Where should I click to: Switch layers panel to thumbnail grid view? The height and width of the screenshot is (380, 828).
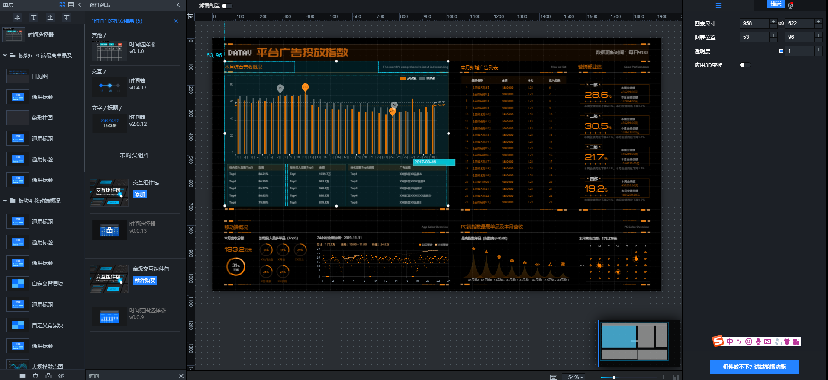[x=62, y=5]
